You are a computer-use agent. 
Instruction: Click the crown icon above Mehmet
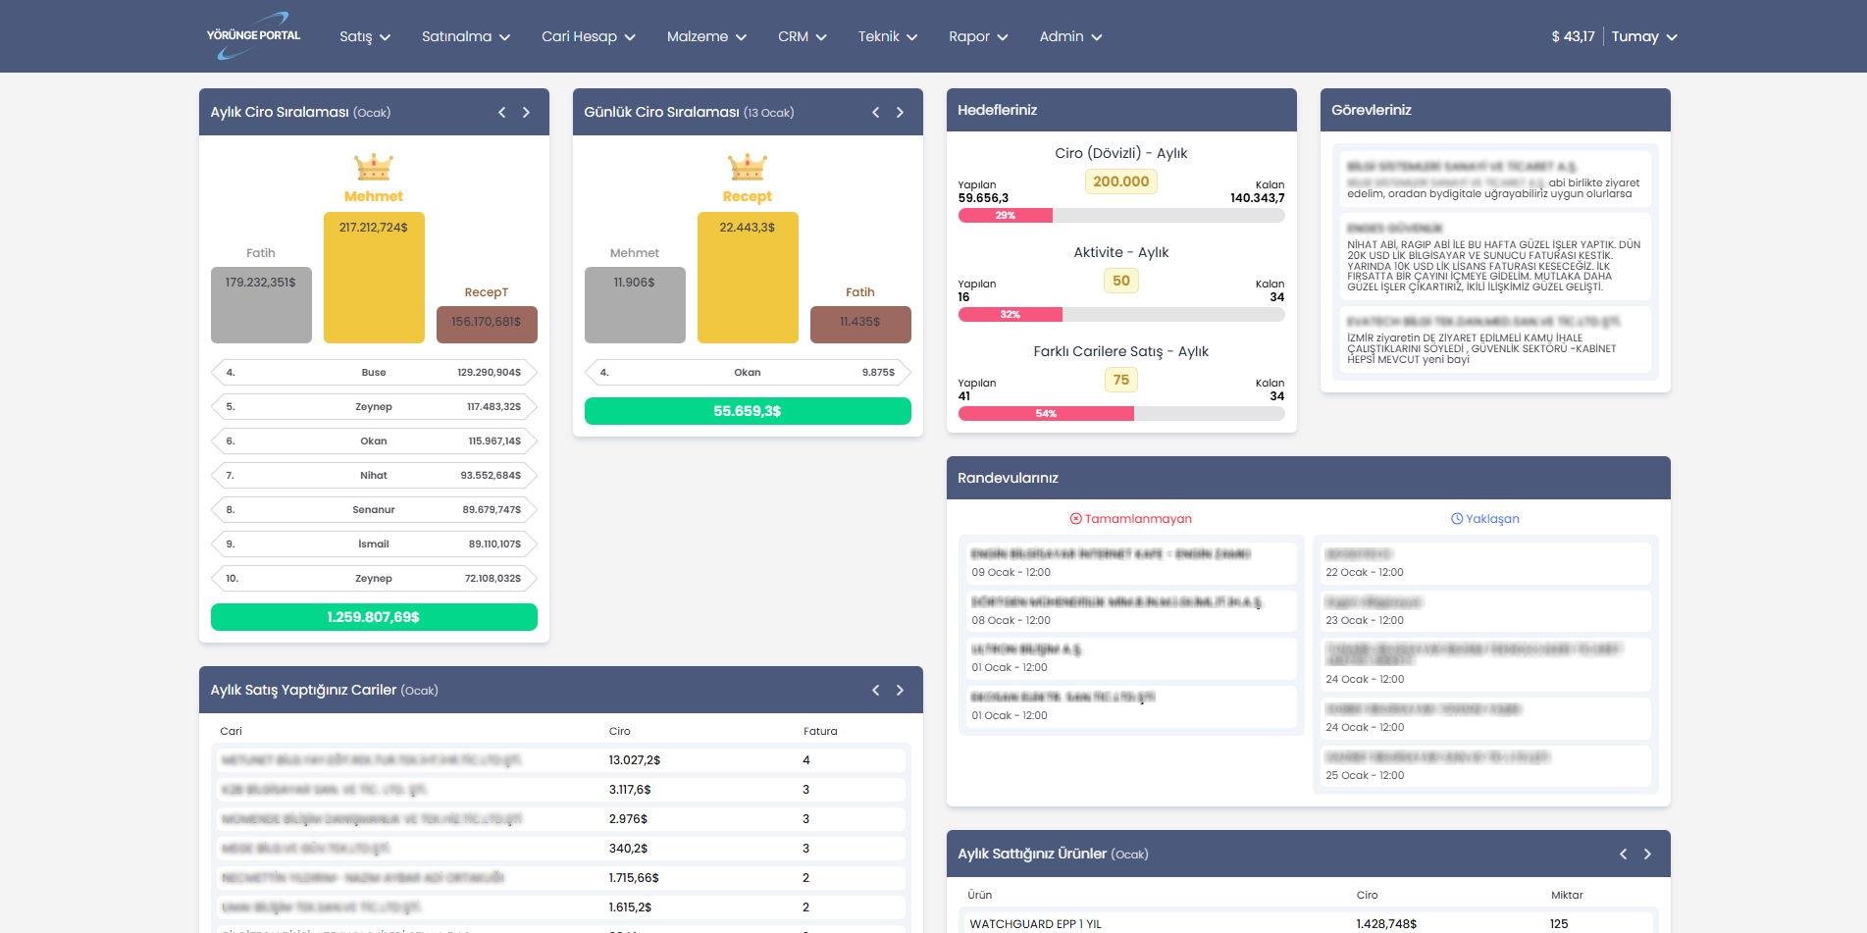(x=373, y=165)
